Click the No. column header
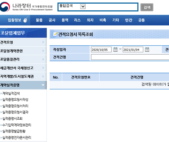The width and height of the screenshot is (169, 142). tap(56, 77)
